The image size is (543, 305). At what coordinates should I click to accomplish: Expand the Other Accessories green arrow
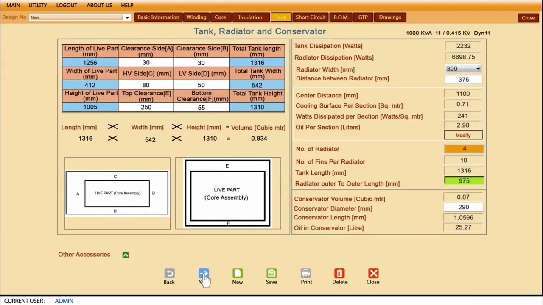point(126,255)
